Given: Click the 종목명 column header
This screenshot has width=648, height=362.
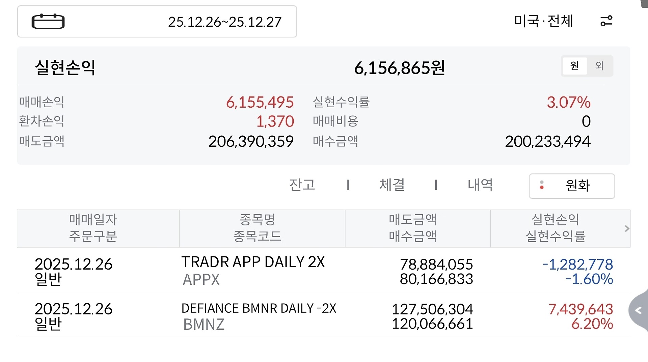Looking at the screenshot, I should coord(257,228).
